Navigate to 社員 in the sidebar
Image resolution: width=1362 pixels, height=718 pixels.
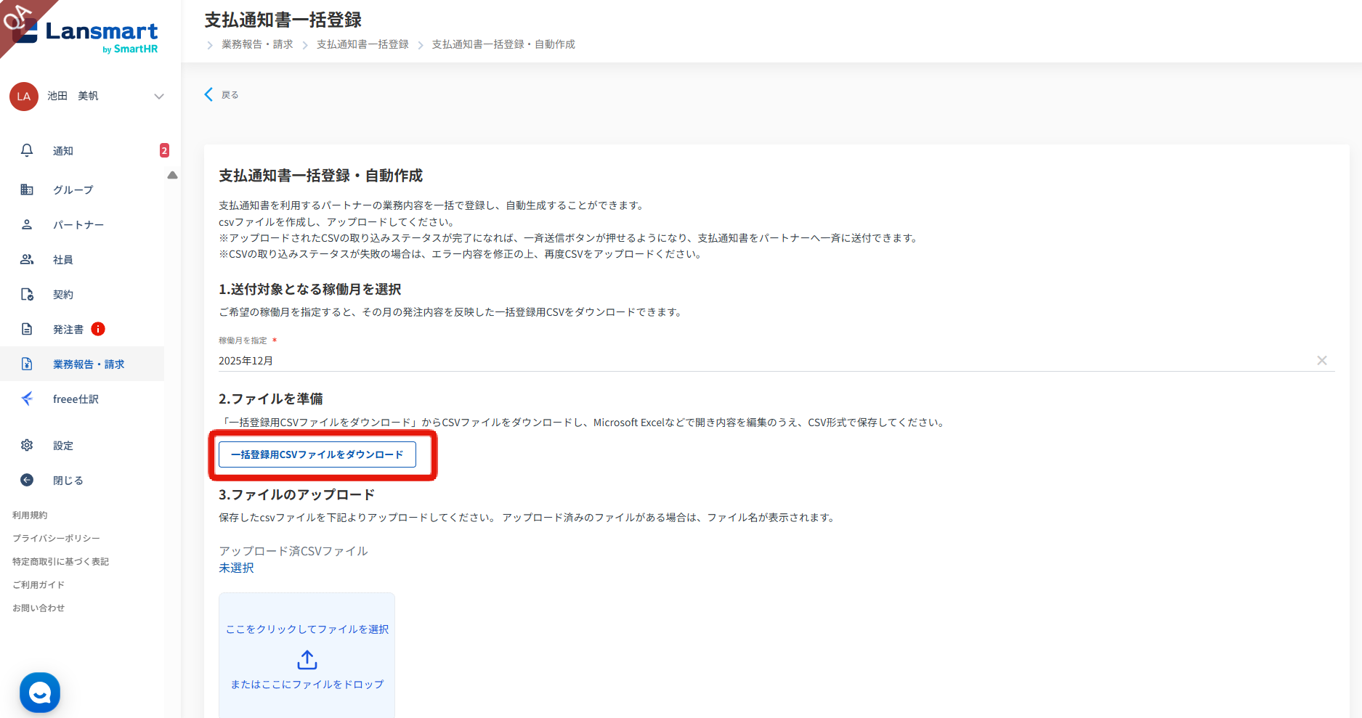coord(63,260)
